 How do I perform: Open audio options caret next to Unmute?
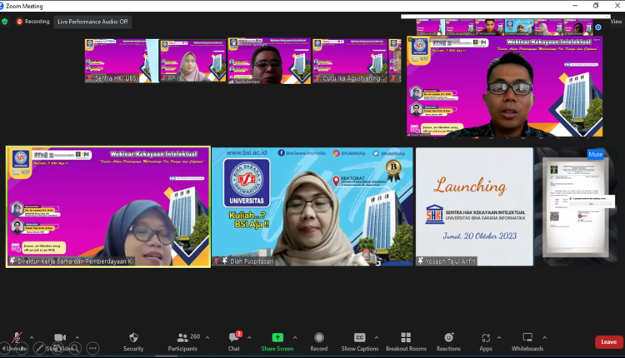[x=32, y=338]
